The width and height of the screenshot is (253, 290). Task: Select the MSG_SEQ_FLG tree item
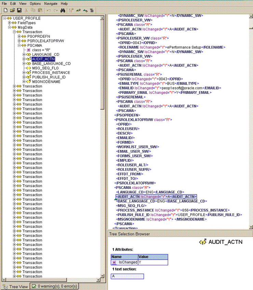(45, 68)
